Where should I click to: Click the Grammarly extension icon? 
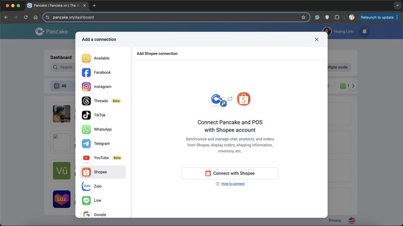[317, 17]
